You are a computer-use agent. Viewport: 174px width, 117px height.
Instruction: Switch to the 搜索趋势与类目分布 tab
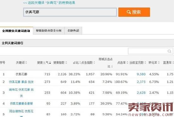pyautogui.click(x=49, y=31)
